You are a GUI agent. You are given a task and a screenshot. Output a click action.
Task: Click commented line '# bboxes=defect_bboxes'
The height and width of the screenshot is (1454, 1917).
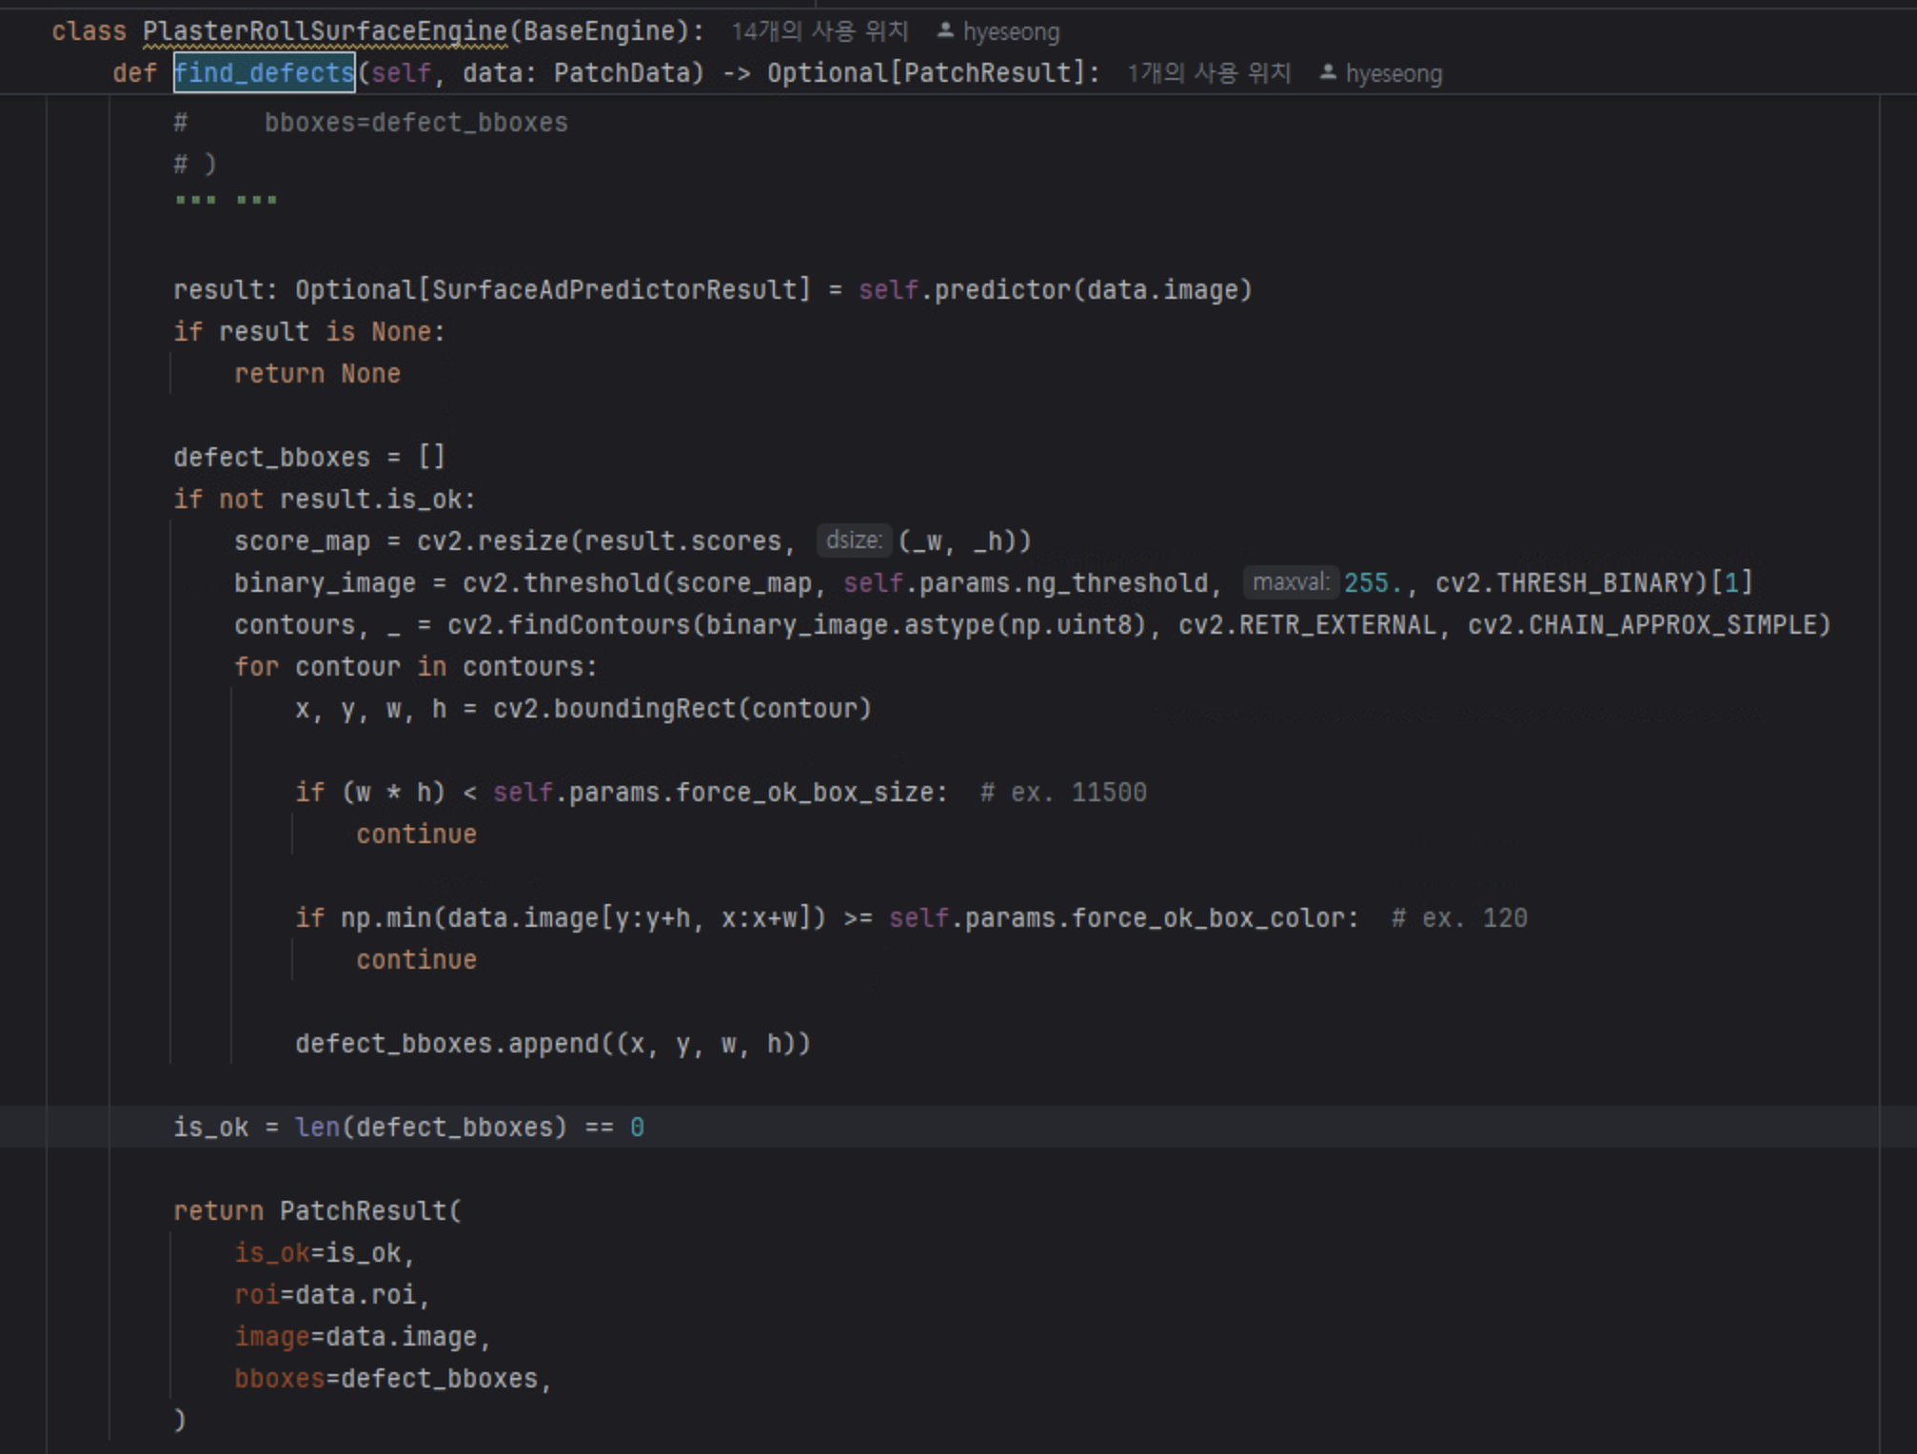click(x=370, y=123)
